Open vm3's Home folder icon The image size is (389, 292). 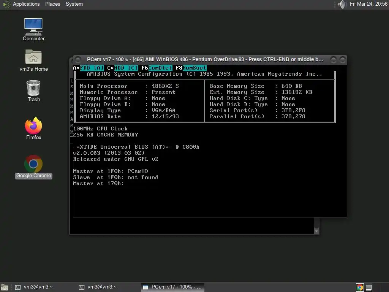point(33,60)
